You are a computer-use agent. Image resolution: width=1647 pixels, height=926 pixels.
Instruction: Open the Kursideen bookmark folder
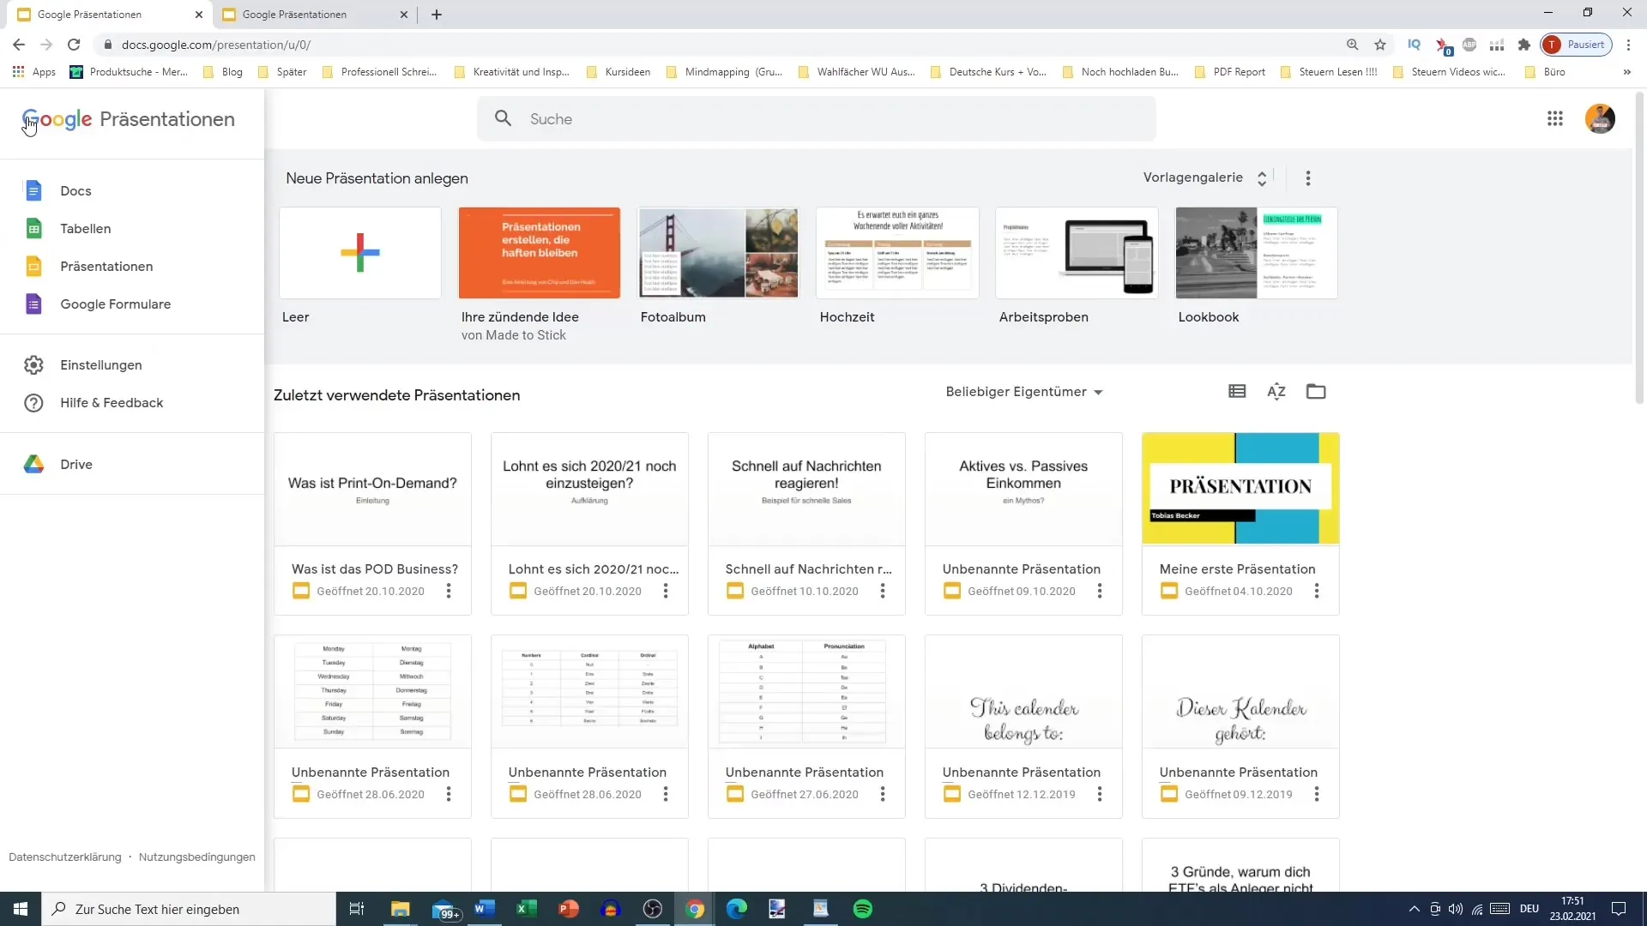click(x=618, y=72)
